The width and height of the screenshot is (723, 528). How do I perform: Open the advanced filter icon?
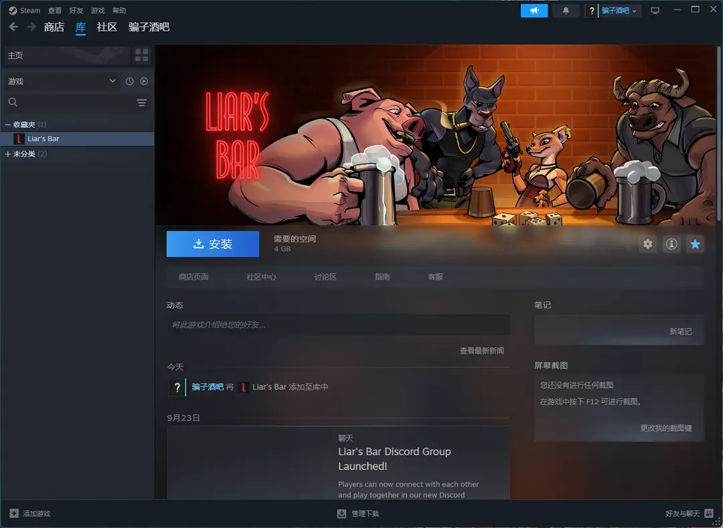pyautogui.click(x=141, y=102)
